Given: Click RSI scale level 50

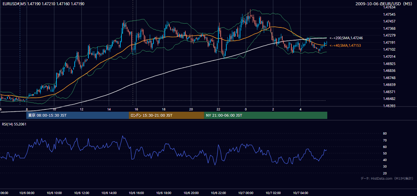Looking at the screenshot, I should pos(385,153).
